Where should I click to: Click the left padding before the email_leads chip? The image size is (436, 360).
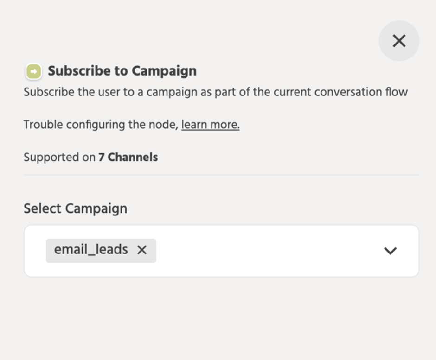pyautogui.click(x=35, y=251)
